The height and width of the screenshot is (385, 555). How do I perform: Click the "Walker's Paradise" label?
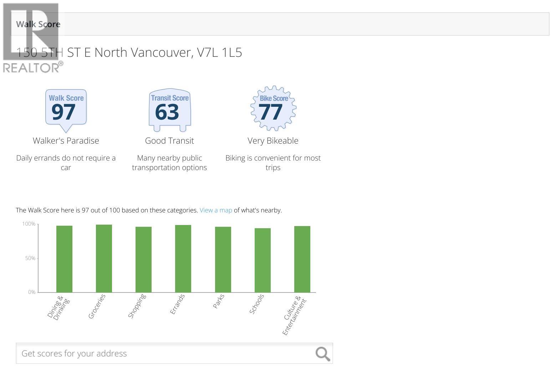[66, 141]
